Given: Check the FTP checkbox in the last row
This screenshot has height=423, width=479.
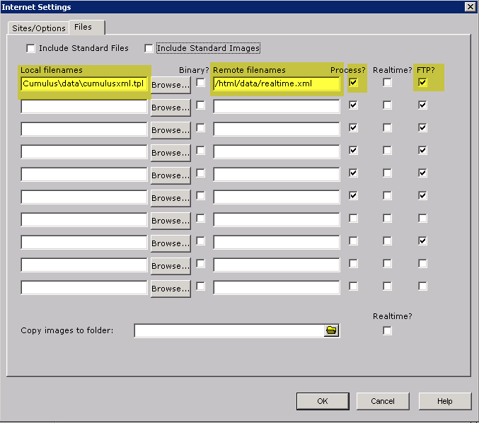Looking at the screenshot, I should 422,286.
